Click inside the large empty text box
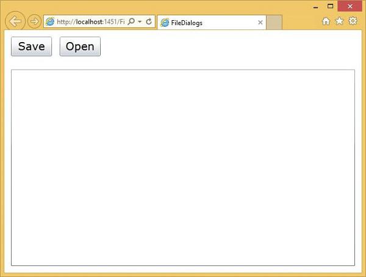 (x=183, y=168)
